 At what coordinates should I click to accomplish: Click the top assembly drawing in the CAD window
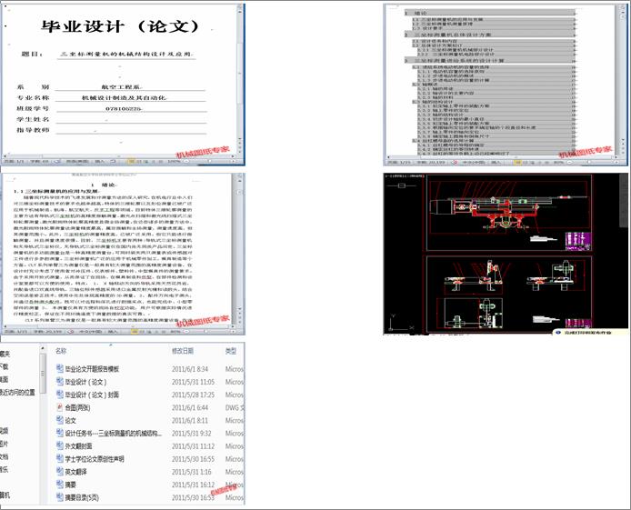click(509, 215)
